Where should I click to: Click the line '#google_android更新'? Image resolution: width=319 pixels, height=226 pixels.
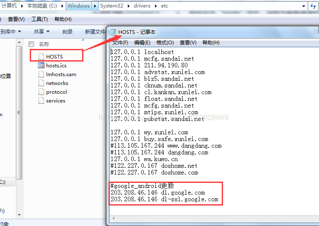(142, 186)
